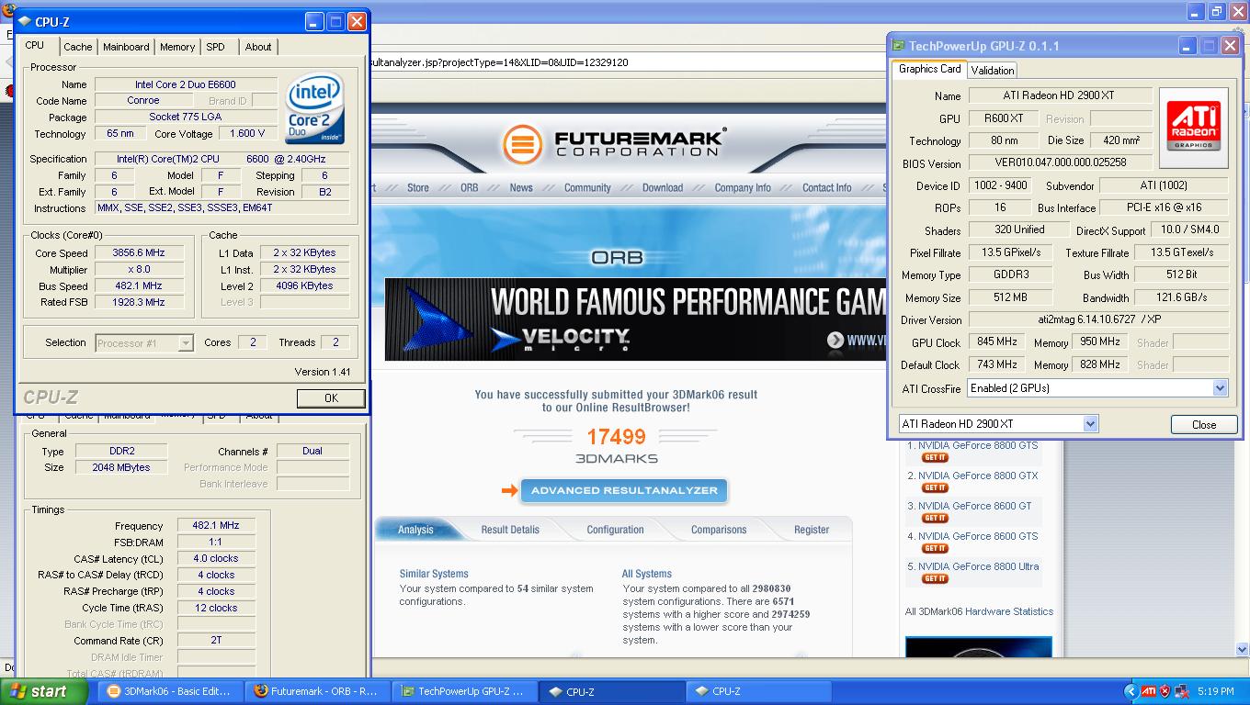Open 3DMark06 Basic Edition taskbar item
This screenshot has width=1250, height=705.
(170, 691)
